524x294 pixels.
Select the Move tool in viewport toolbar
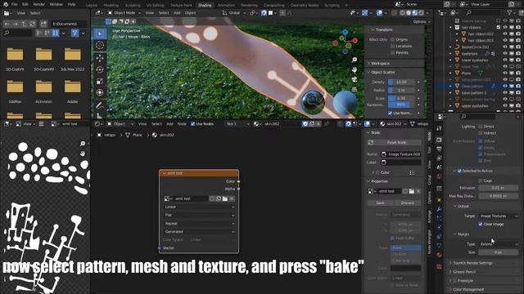coord(100,58)
